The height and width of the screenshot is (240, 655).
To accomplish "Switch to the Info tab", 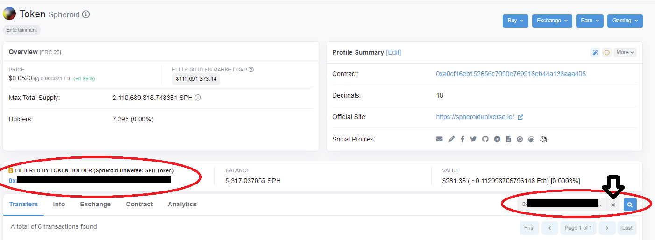I will tap(59, 205).
